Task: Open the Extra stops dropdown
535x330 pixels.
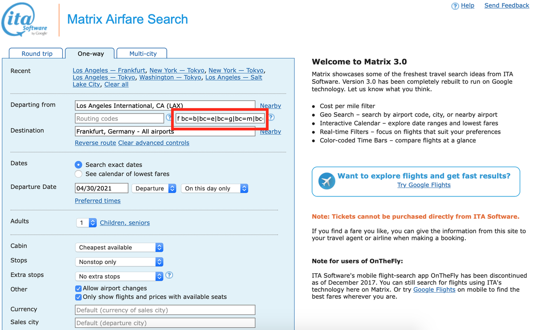Action: 119,277
